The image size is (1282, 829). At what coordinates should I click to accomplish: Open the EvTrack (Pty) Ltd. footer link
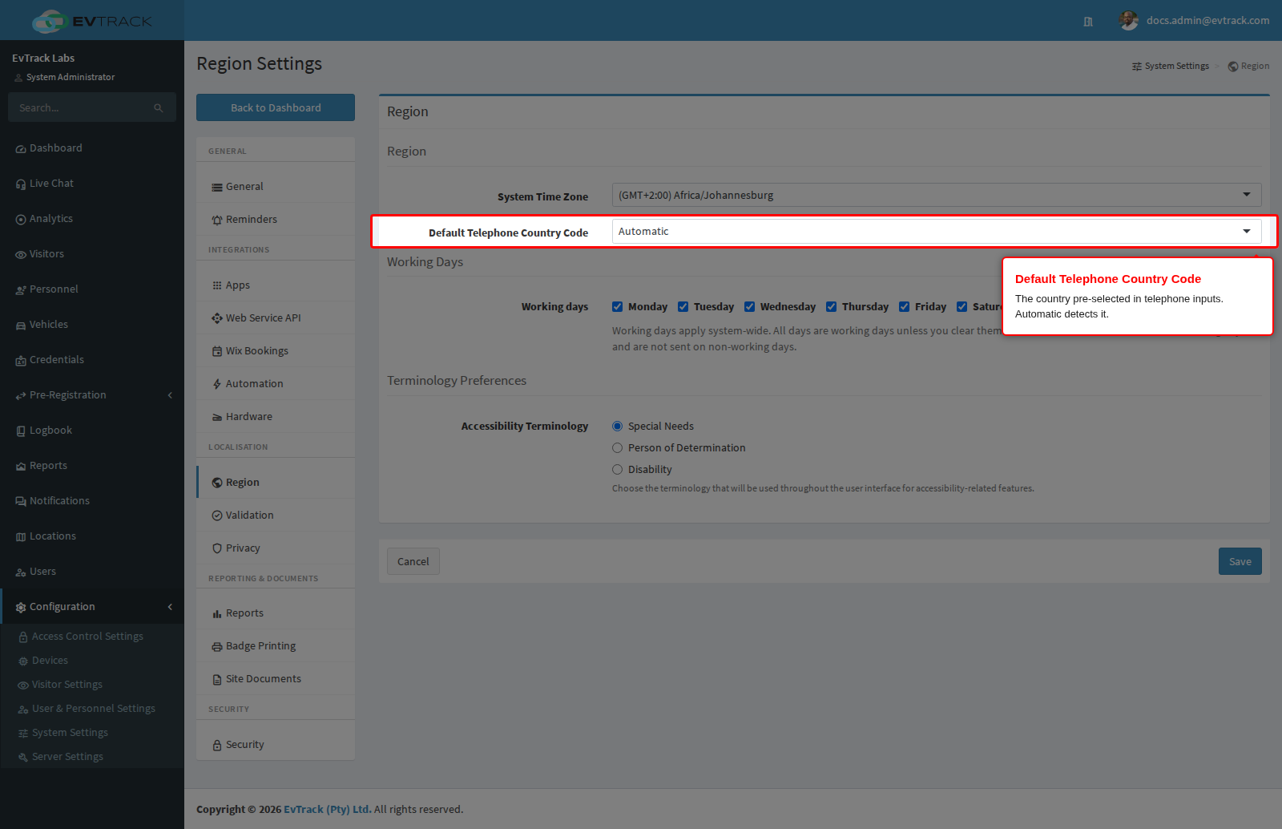click(328, 810)
